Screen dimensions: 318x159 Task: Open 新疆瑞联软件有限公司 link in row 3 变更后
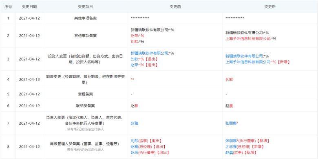(244, 56)
